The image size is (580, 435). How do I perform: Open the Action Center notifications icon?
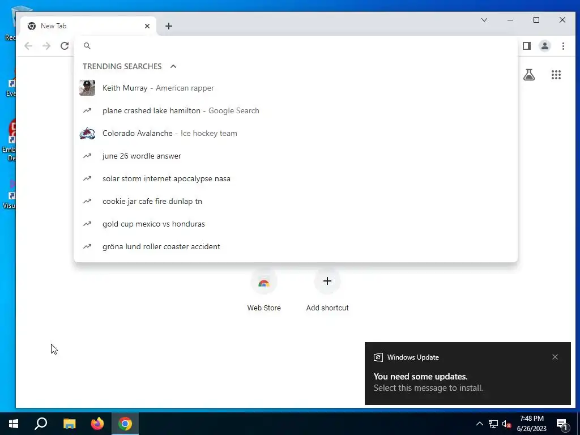click(x=562, y=424)
